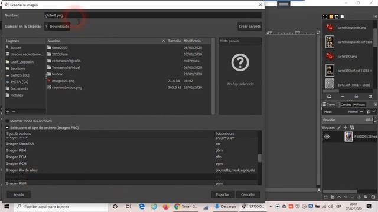Select the TemasAulaVirtual folder
This screenshot has width=378, height=212.
click(x=129, y=68)
